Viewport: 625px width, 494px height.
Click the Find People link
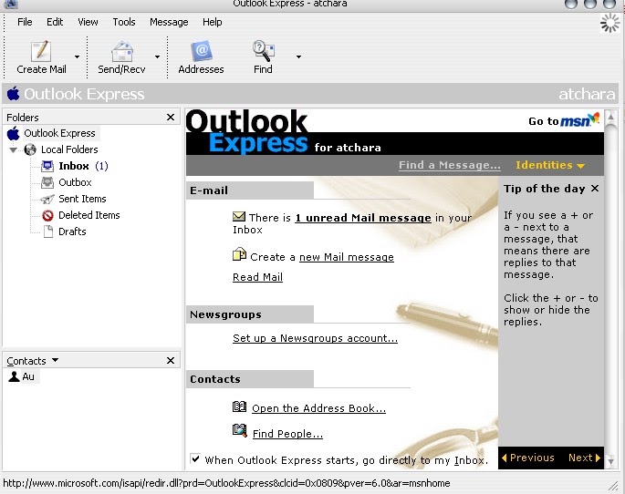pos(287,434)
